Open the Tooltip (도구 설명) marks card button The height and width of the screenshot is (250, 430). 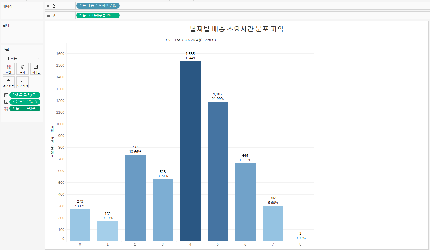pos(23,82)
